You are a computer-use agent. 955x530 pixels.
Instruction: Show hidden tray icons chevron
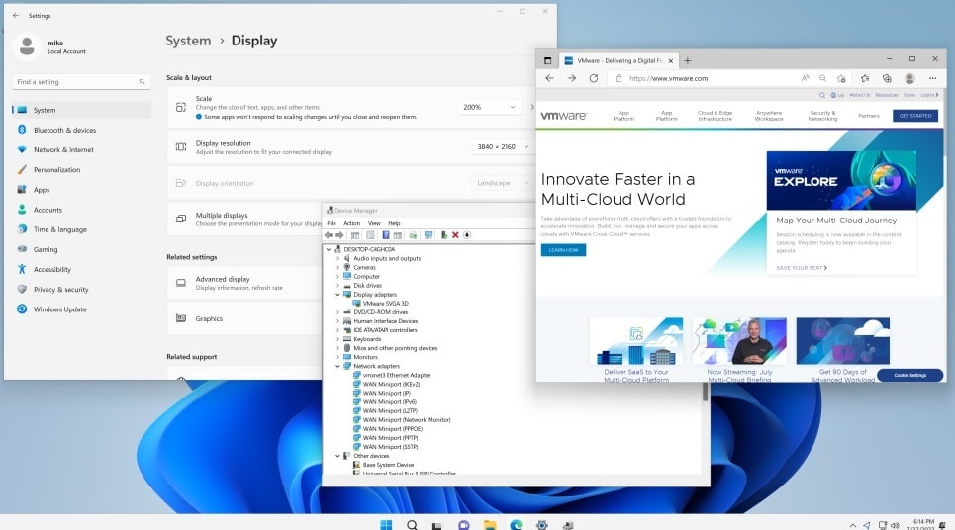(853, 525)
